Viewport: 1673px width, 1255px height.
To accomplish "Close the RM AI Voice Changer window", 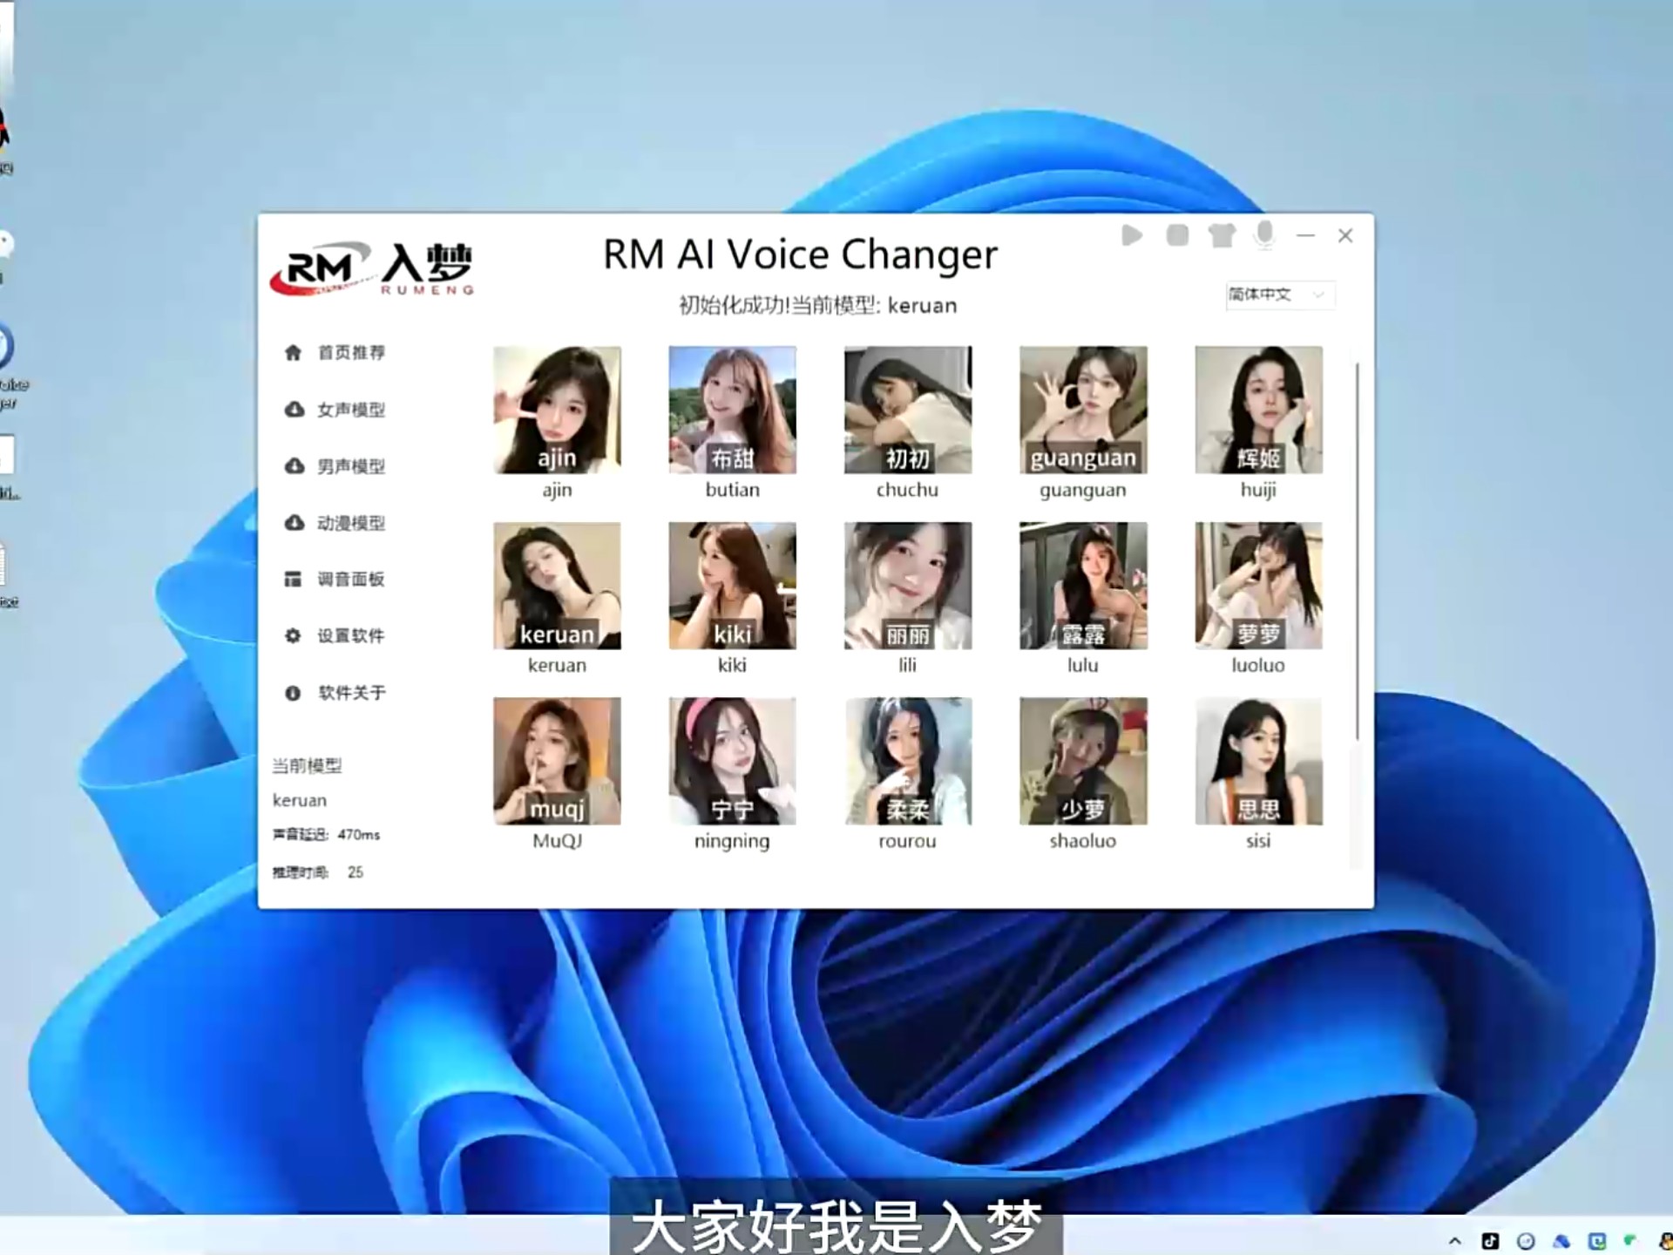I will click(x=1345, y=235).
